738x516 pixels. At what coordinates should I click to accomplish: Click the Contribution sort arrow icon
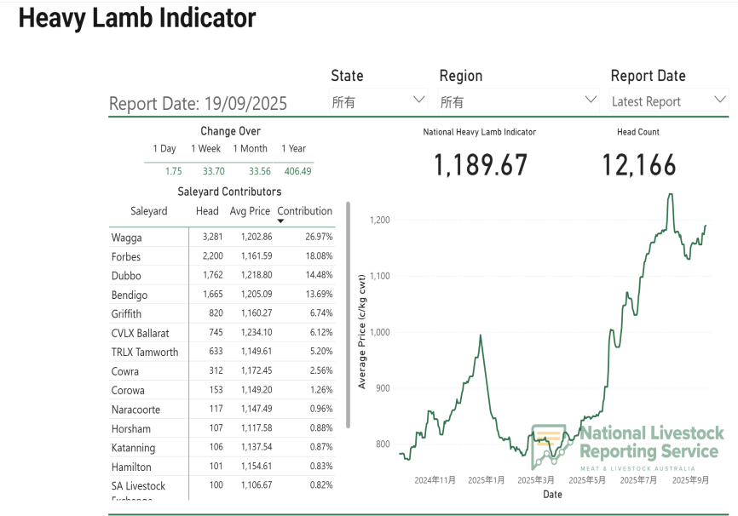(x=281, y=221)
